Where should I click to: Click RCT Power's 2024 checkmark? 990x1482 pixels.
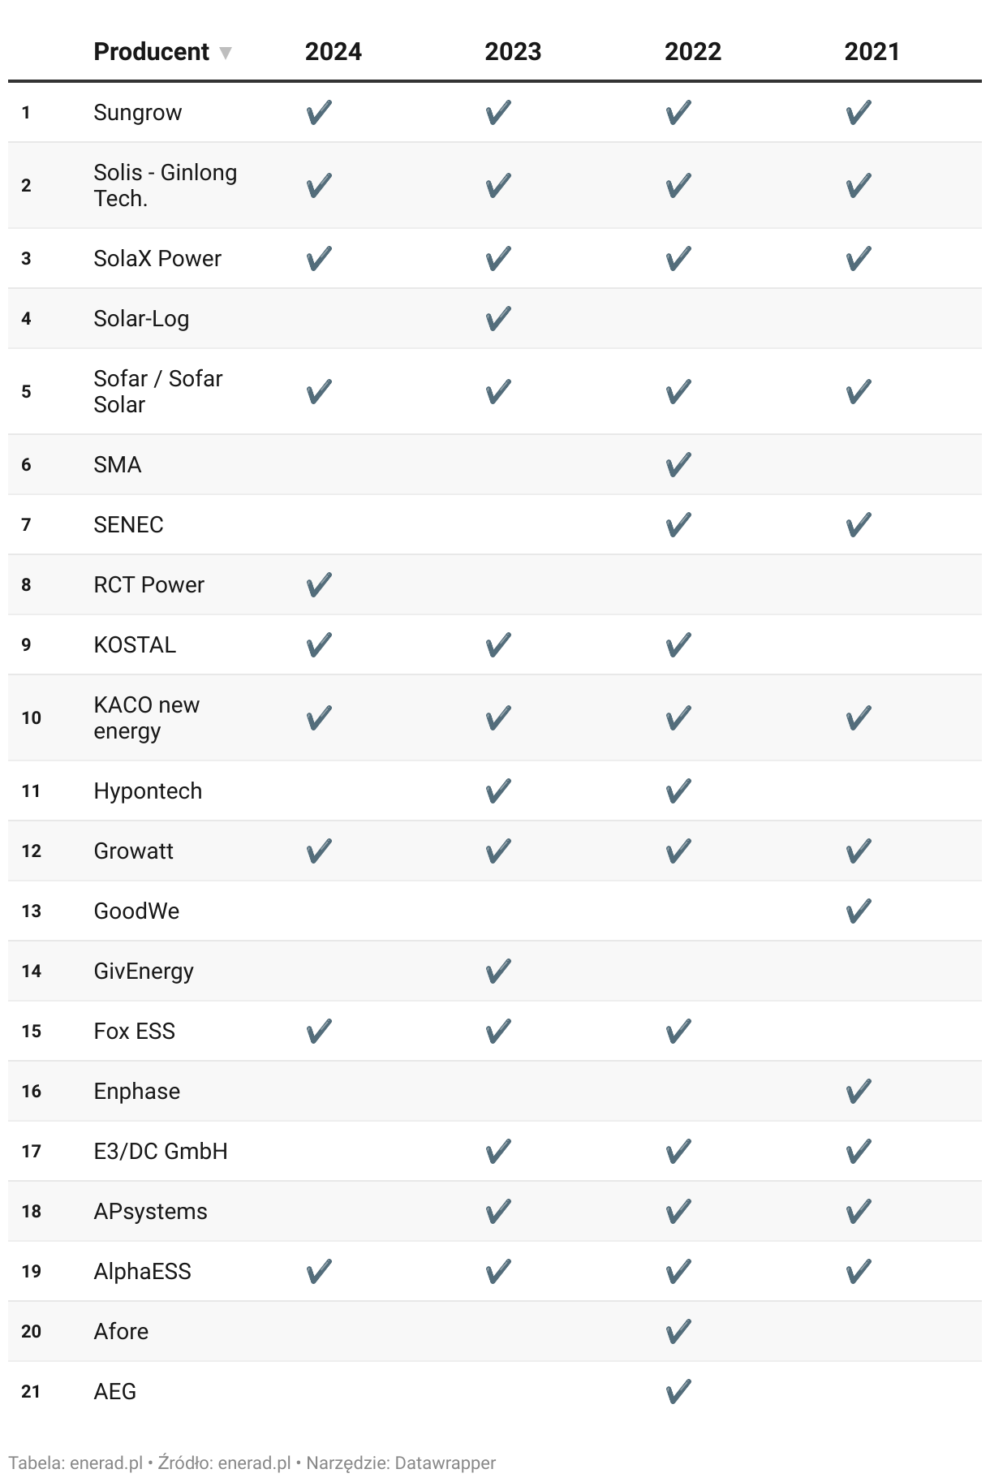pos(319,584)
